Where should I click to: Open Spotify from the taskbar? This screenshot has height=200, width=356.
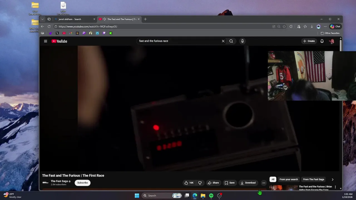(x=211, y=196)
